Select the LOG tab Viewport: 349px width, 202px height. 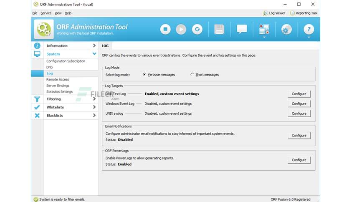tap(105, 46)
